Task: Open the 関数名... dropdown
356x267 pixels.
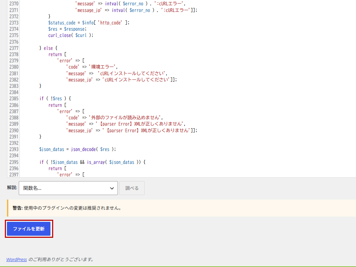Action: 68,188
